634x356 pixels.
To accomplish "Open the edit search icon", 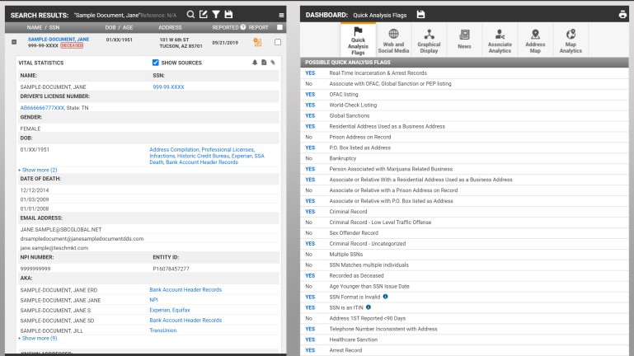I will pos(203,15).
